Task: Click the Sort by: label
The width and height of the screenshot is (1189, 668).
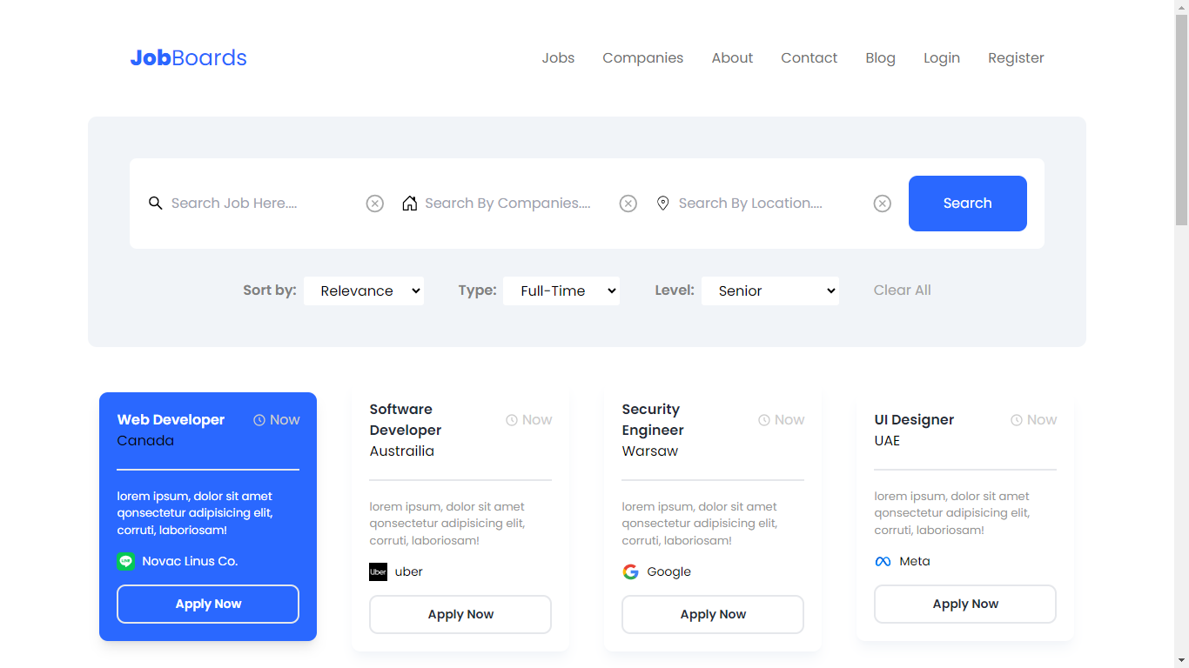Action: (x=270, y=291)
